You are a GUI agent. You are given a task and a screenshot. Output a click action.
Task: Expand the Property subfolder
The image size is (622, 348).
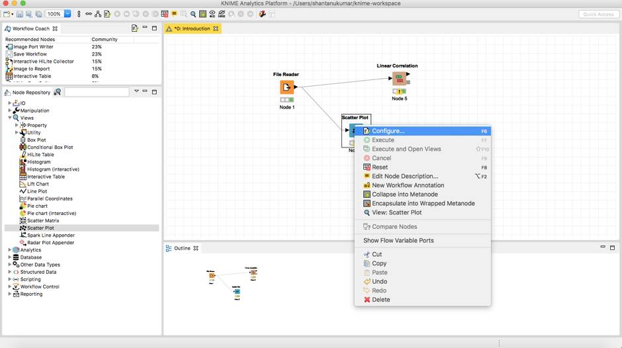(17, 125)
